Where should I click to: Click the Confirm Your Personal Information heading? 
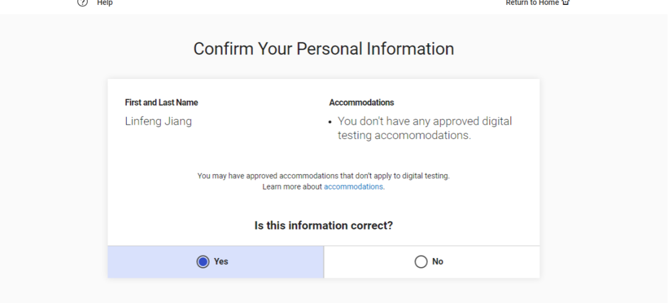click(x=323, y=49)
